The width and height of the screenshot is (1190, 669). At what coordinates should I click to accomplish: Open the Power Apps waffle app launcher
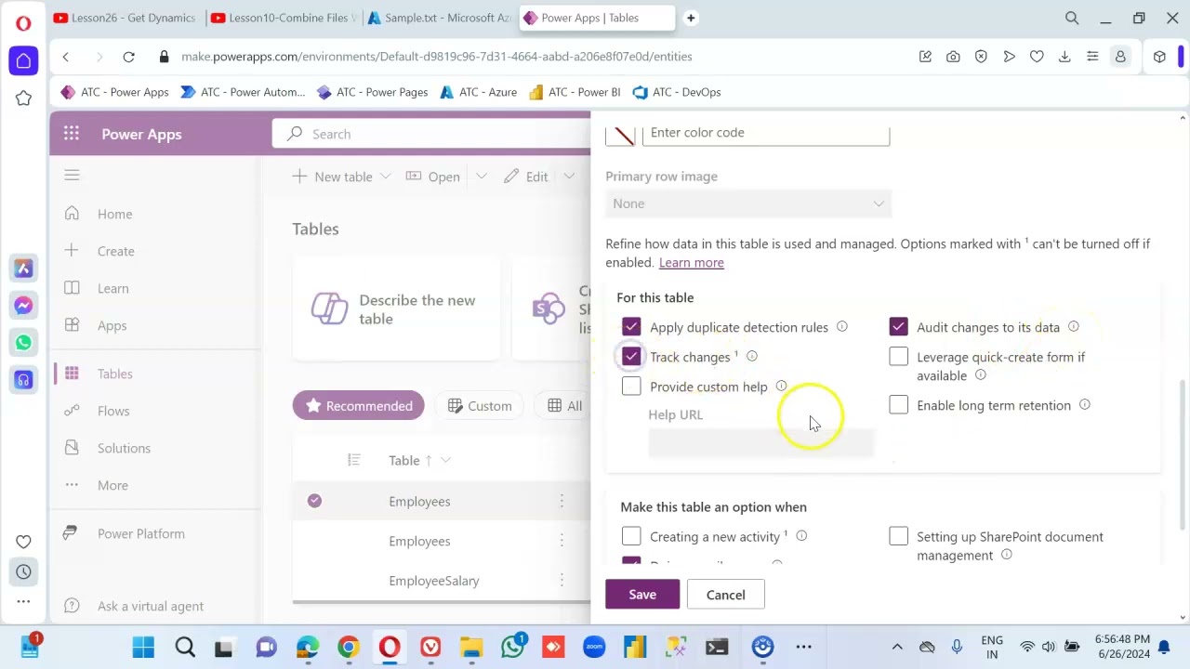point(72,134)
